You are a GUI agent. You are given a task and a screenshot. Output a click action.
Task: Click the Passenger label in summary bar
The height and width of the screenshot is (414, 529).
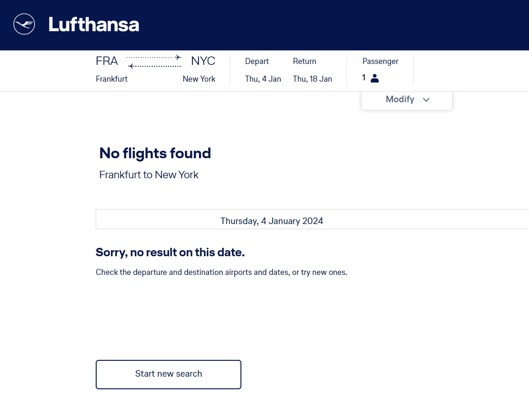pyautogui.click(x=380, y=61)
